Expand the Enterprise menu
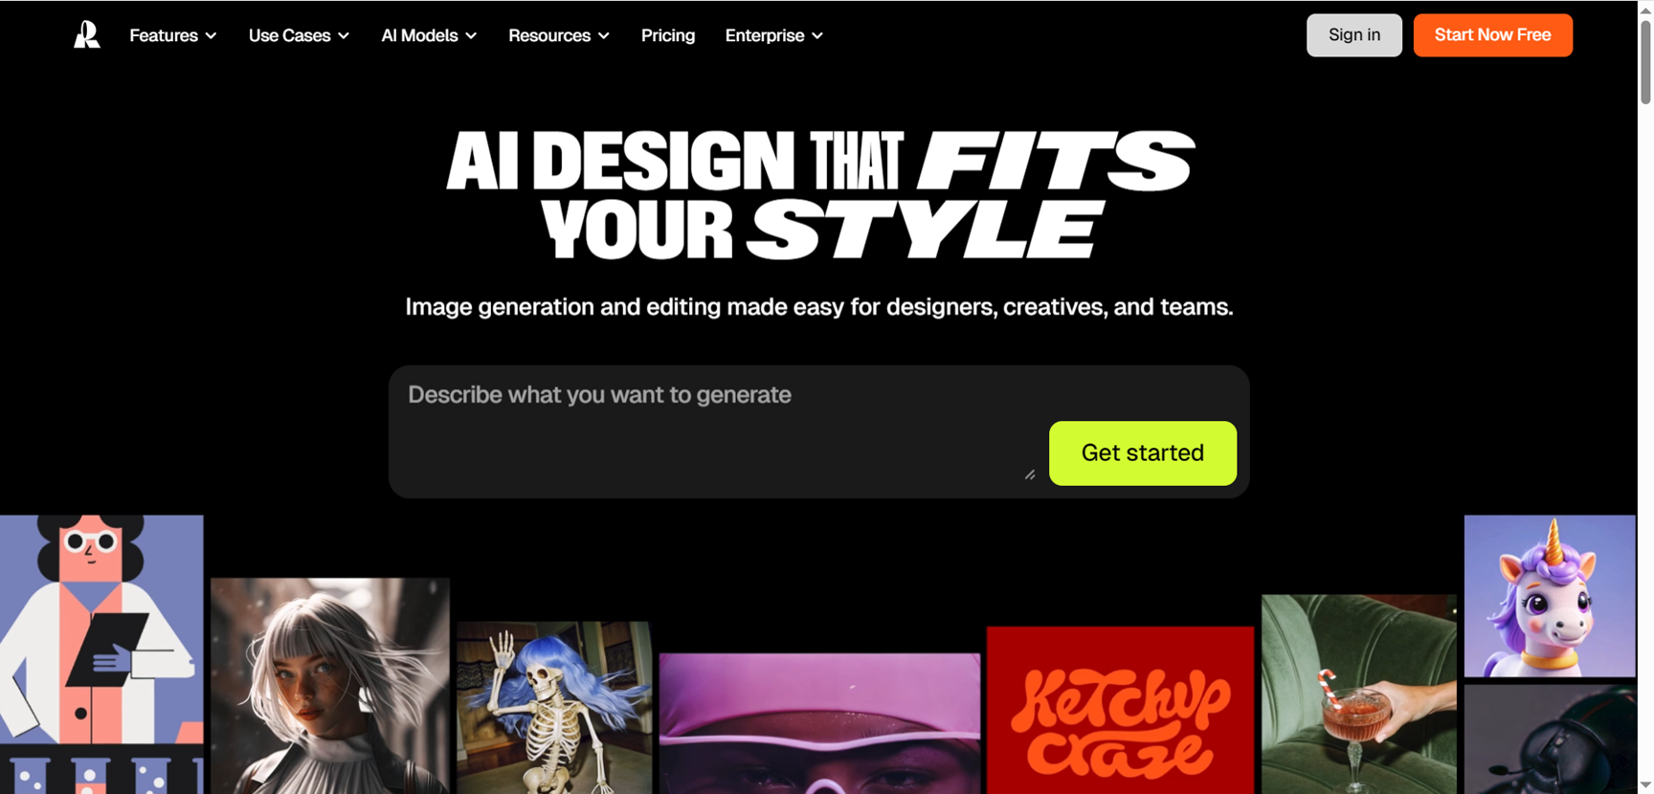The height and width of the screenshot is (794, 1654). (x=773, y=35)
